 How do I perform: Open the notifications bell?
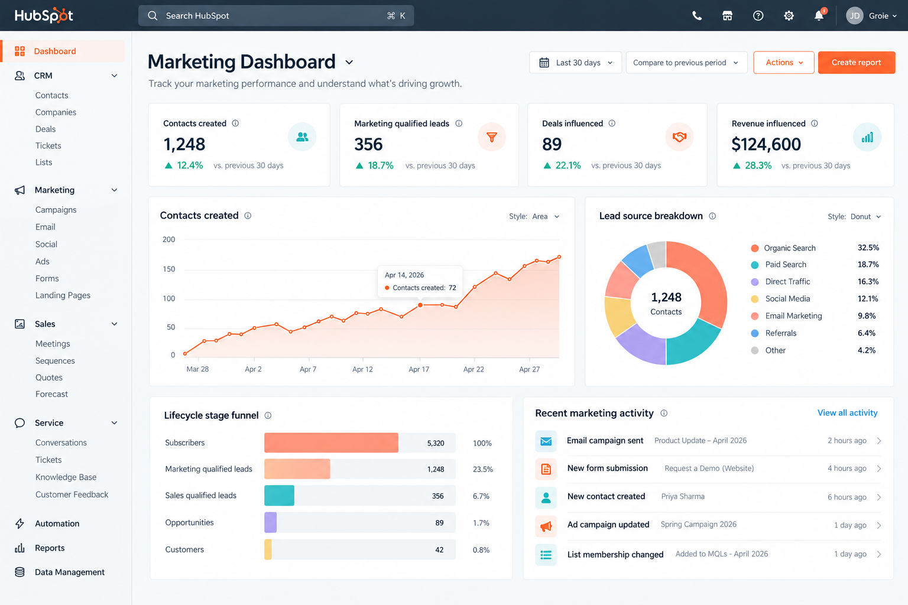[819, 15]
